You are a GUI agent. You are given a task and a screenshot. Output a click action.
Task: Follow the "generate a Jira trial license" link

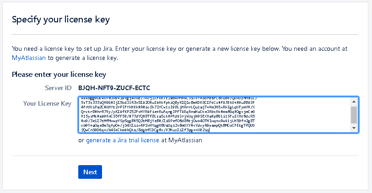[123, 140]
